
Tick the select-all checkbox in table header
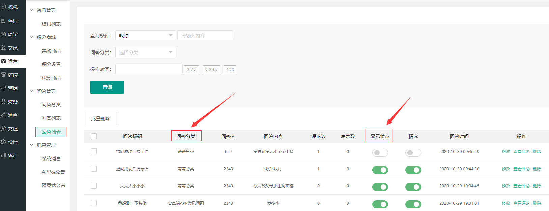pyautogui.click(x=94, y=136)
